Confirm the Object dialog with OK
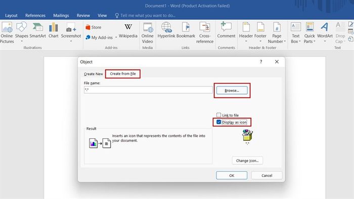This screenshot has width=354, height=199. click(x=232, y=175)
